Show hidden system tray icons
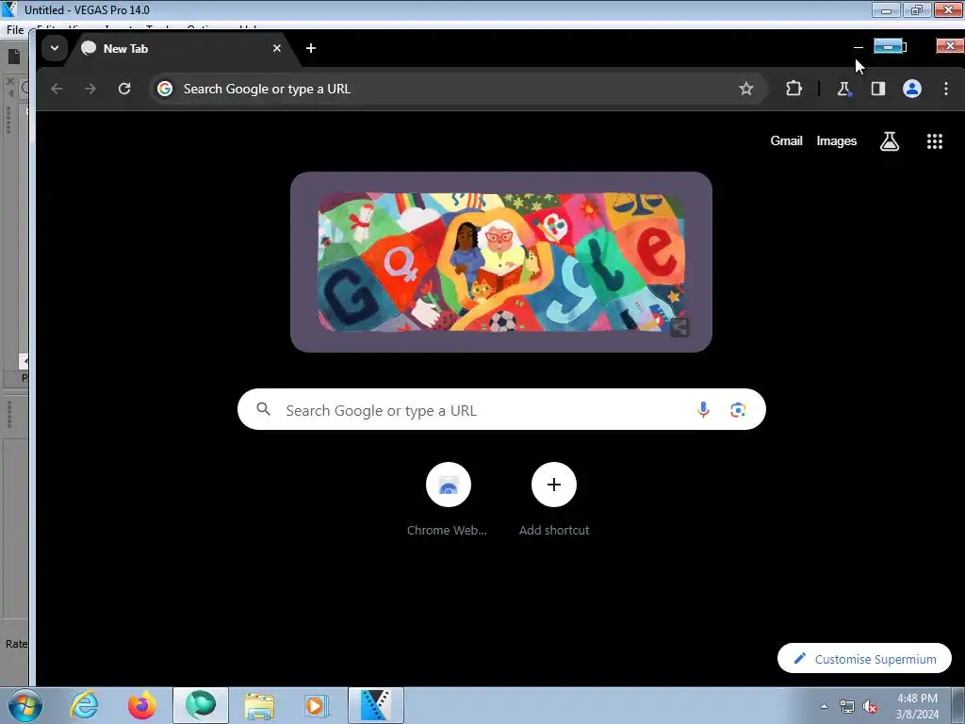The image size is (965, 724). tap(824, 706)
